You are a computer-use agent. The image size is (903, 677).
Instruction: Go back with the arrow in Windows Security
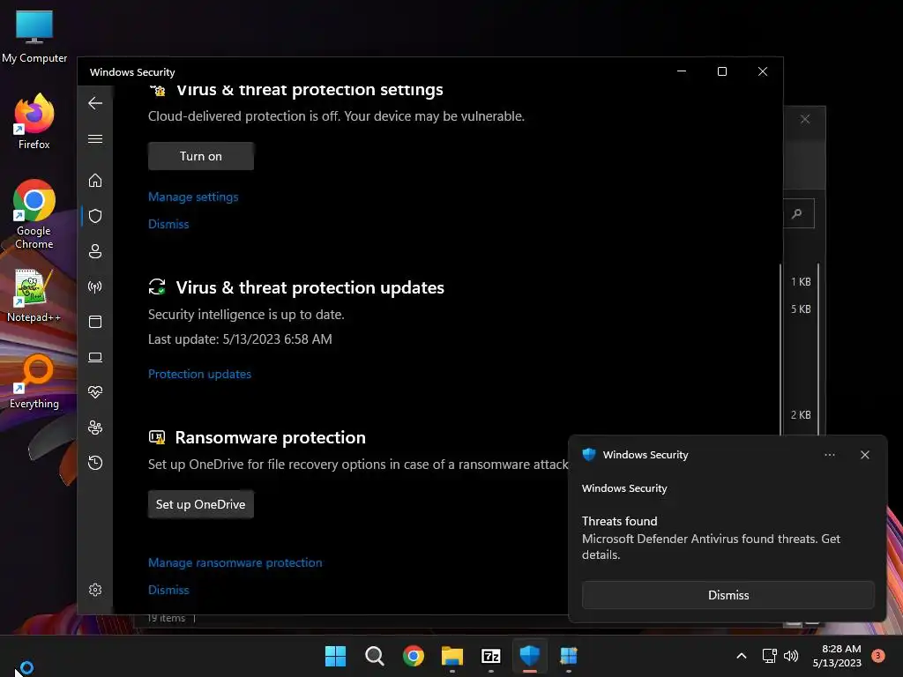(95, 104)
